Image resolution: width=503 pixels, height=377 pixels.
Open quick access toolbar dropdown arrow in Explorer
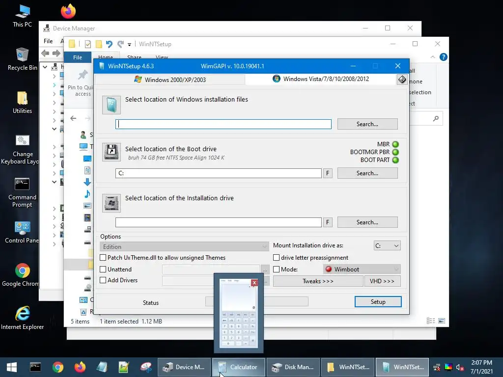point(129,44)
